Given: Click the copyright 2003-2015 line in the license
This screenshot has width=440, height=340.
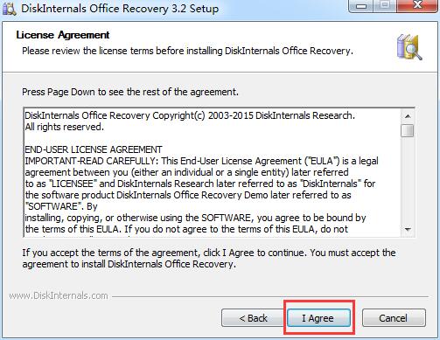Looking at the screenshot, I should click(190, 115).
